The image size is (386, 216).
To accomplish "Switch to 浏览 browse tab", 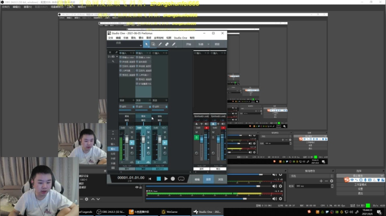I will click(x=220, y=180).
